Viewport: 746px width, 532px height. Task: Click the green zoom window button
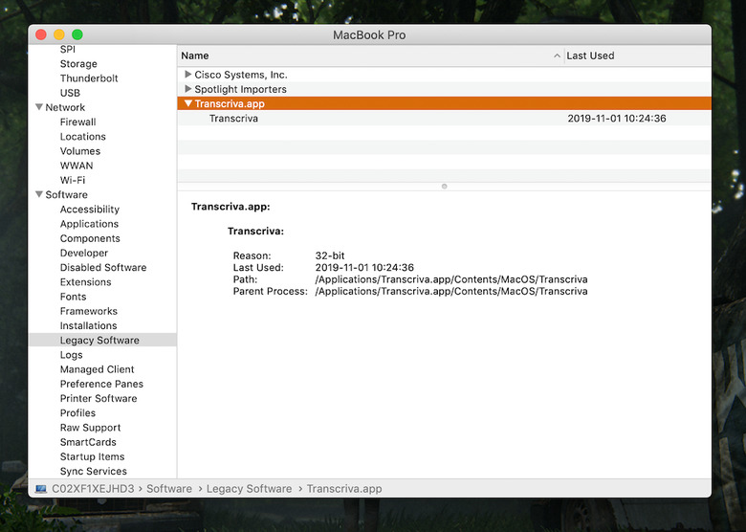[77, 34]
